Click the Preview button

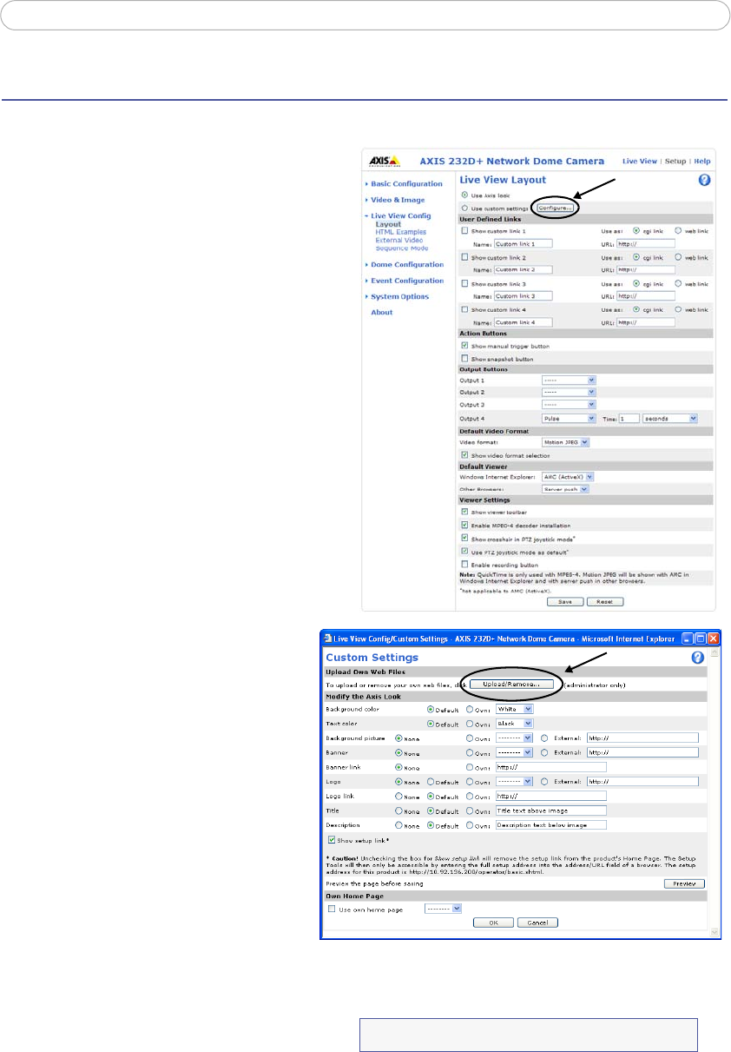point(683,884)
